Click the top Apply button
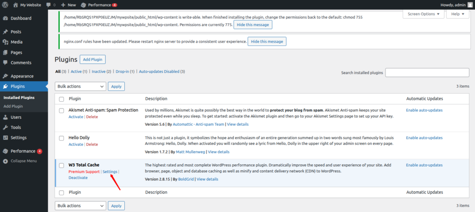This screenshot has height=212, width=475. point(116,86)
